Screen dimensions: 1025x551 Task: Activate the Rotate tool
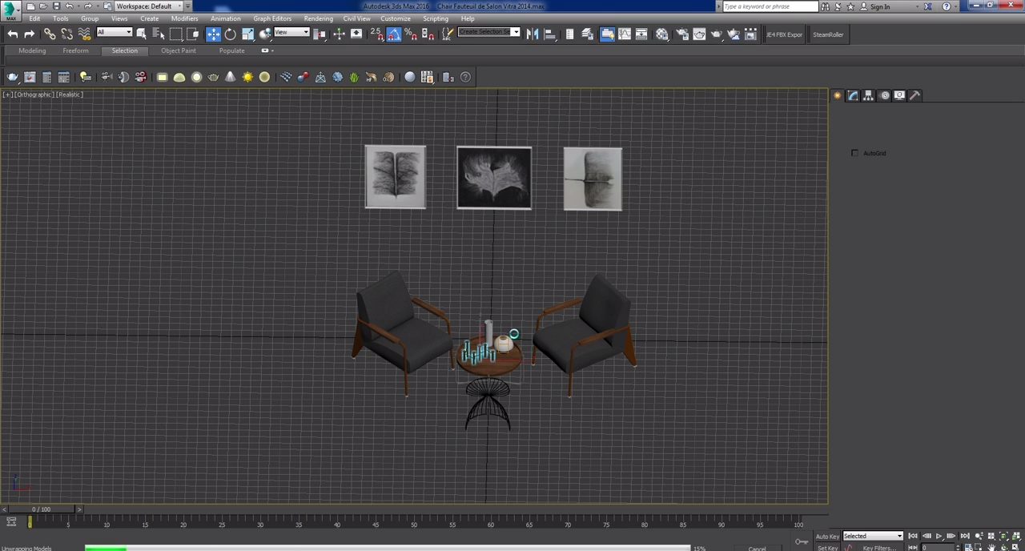click(x=231, y=34)
